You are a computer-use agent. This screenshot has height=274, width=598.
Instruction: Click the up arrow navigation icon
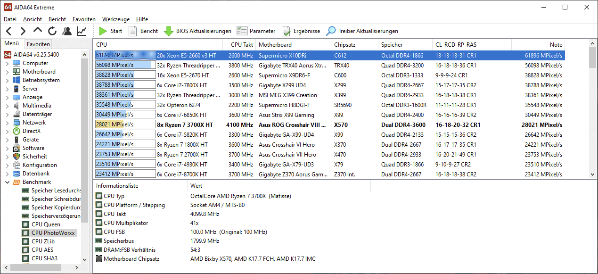tap(38, 31)
